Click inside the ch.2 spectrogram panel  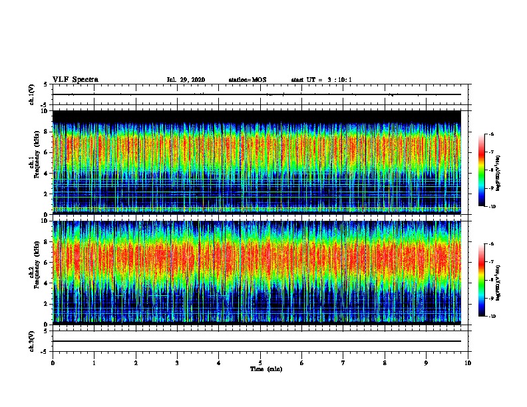tap(257, 273)
